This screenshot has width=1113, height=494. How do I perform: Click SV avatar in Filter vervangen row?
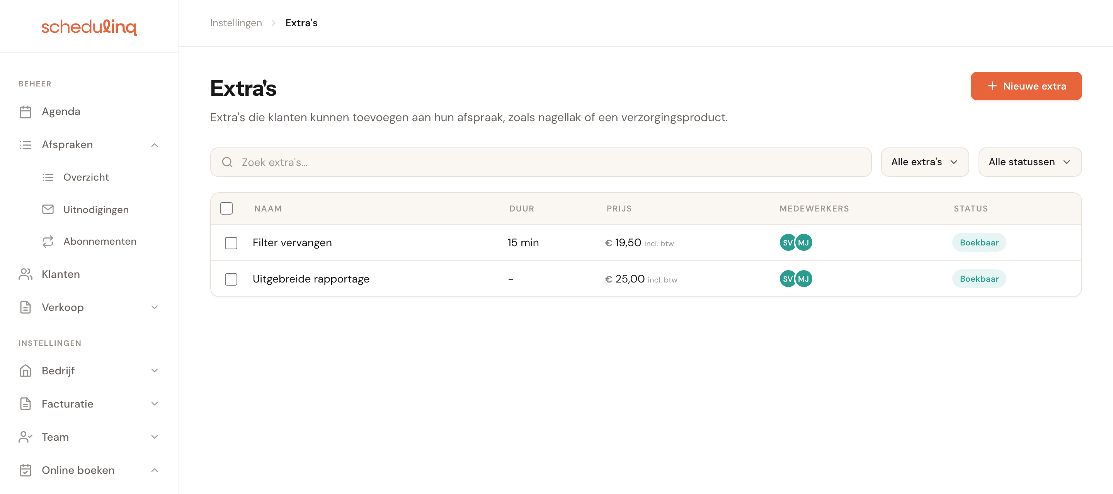[x=788, y=242]
